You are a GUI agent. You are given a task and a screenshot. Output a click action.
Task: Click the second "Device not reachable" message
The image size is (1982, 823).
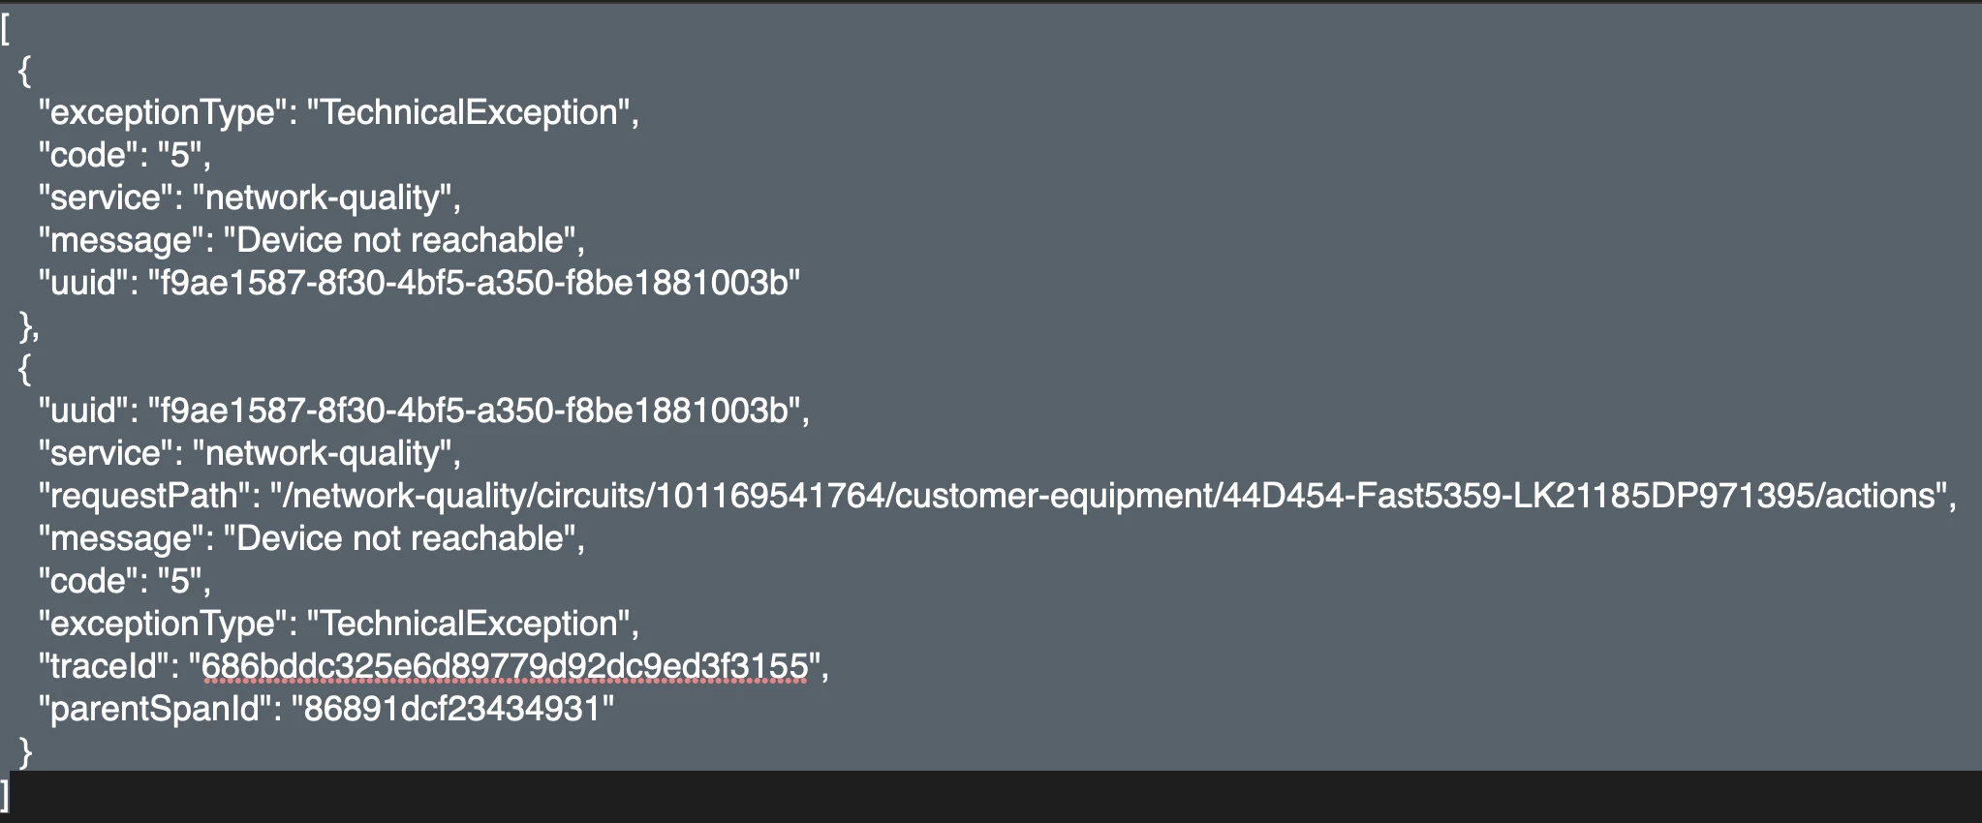click(x=400, y=538)
